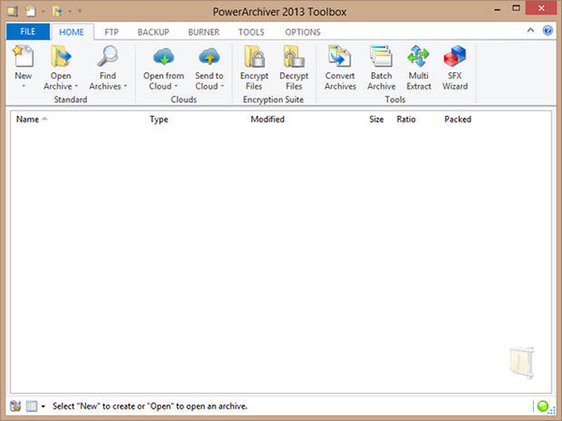Switch to the HOME tab
The image size is (562, 421).
coord(71,32)
